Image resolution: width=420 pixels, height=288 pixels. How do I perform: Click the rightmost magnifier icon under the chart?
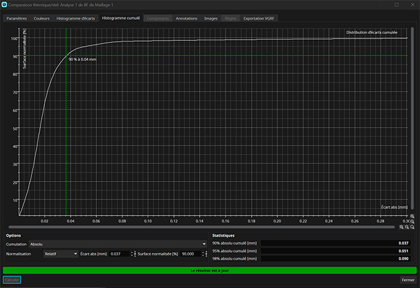point(412,227)
